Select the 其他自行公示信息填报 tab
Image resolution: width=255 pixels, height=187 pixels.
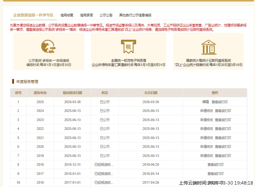tap(135, 15)
